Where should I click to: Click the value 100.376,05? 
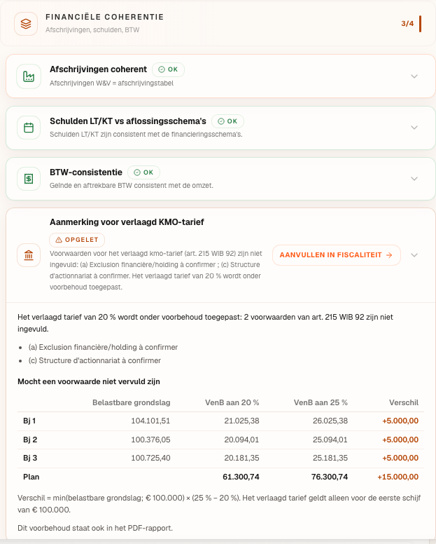tap(150, 440)
